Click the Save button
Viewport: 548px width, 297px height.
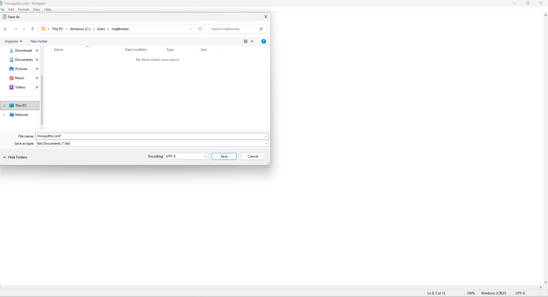[x=224, y=156]
